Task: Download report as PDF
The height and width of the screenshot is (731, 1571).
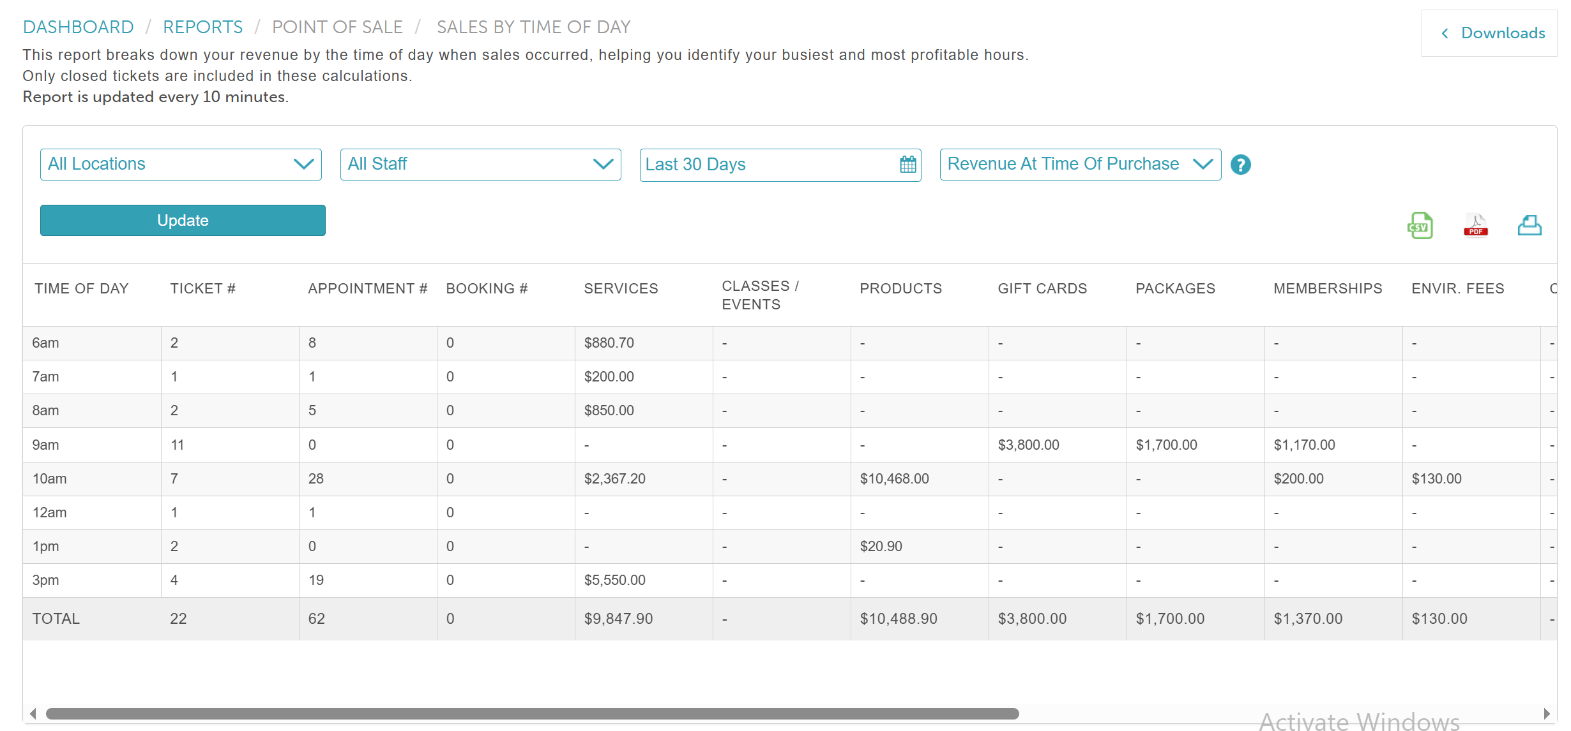Action: (1475, 226)
